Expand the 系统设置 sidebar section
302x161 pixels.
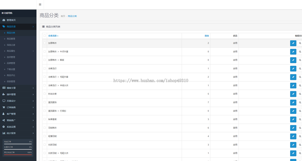pos(18,127)
